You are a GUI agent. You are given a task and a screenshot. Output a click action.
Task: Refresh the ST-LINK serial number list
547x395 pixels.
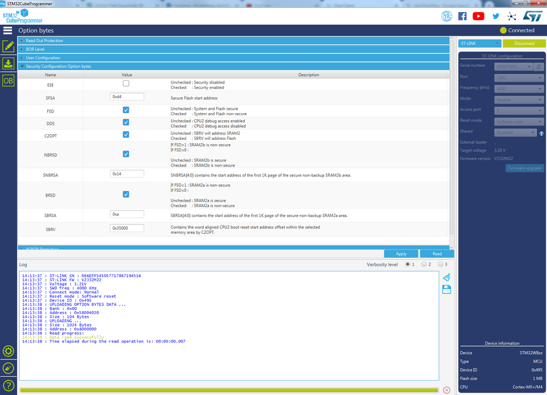pyautogui.click(x=539, y=67)
